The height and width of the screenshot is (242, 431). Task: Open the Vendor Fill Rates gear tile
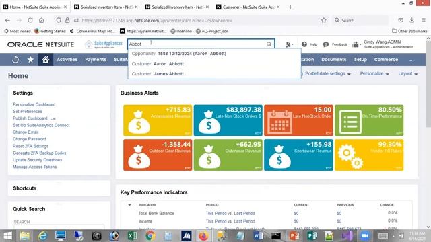pos(369,155)
